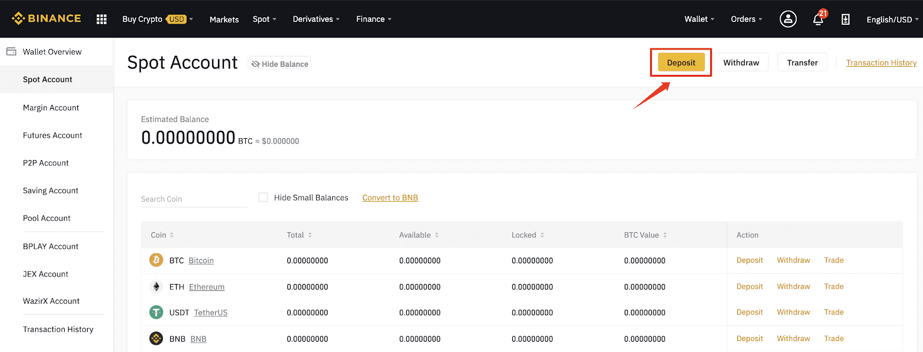
Task: Click Trade in the BTC row
Action: click(x=834, y=260)
